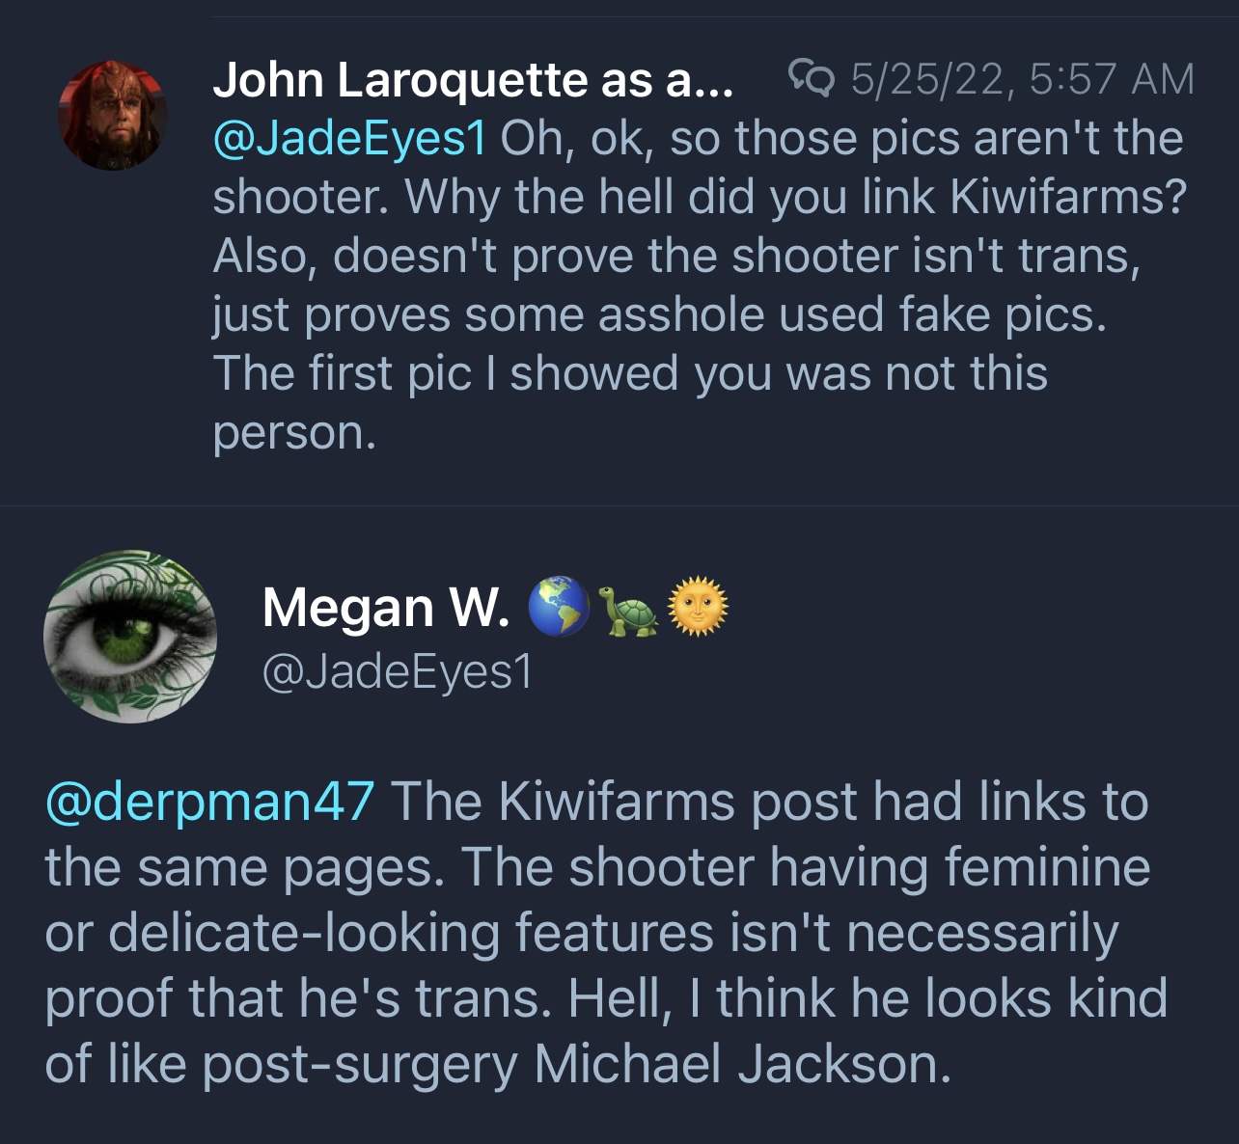Viewport: 1239px width, 1144px height.
Task: Tap the @JadeEyes1 handle under Megan W.
Action: click(397, 671)
